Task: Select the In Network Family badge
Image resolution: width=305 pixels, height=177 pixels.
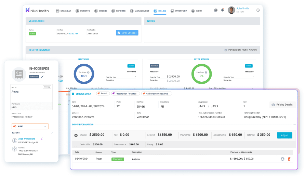Action: 131,66
